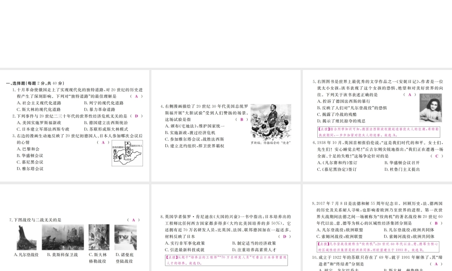Click option A. 社会主义现代化道路
The height and width of the screenshot is (271, 452).
point(39,103)
